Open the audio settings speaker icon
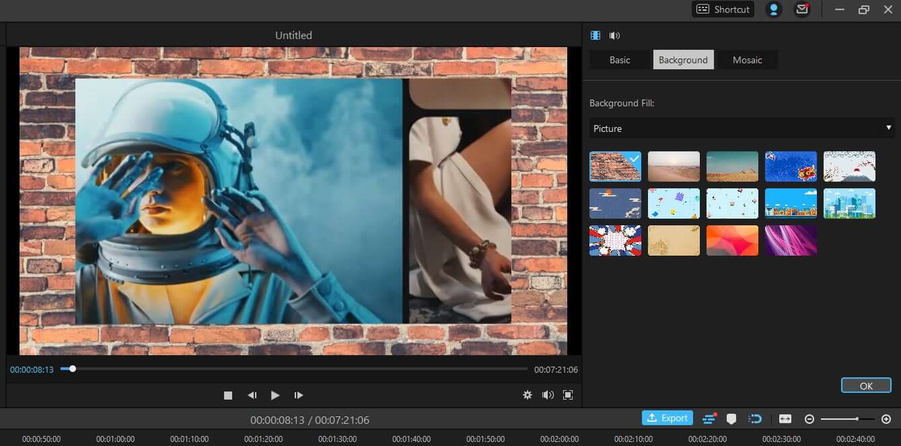This screenshot has width=901, height=446. pos(613,35)
